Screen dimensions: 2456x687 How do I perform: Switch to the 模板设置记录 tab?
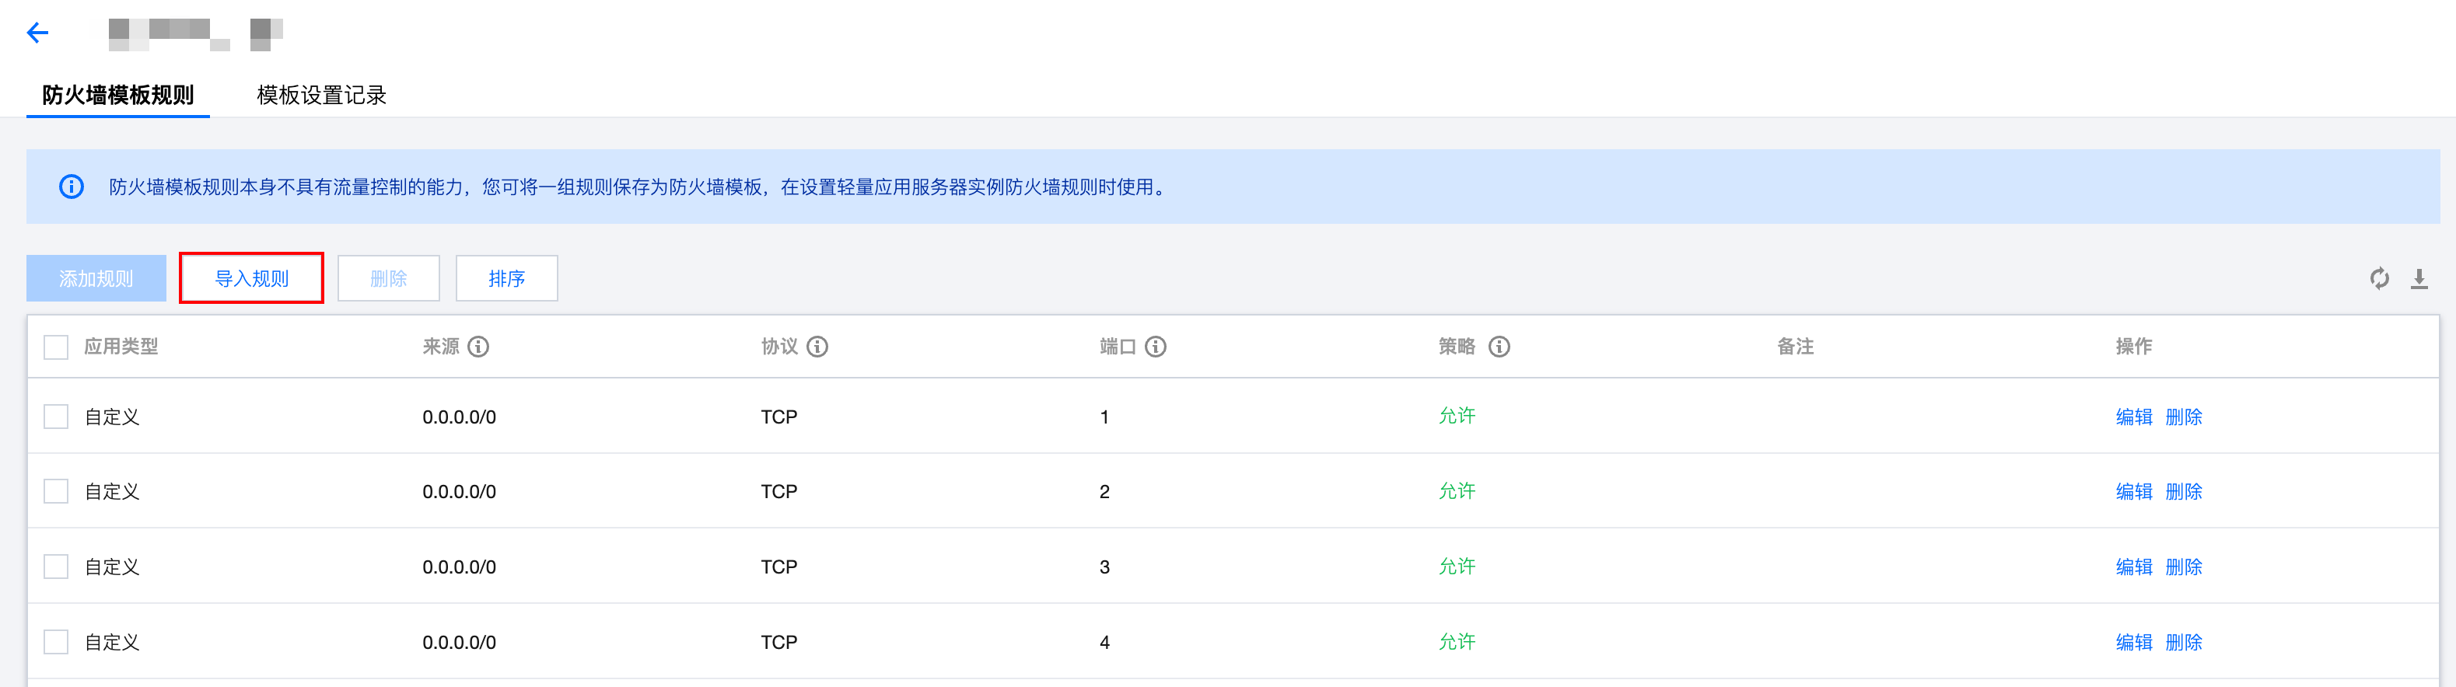coord(321,96)
